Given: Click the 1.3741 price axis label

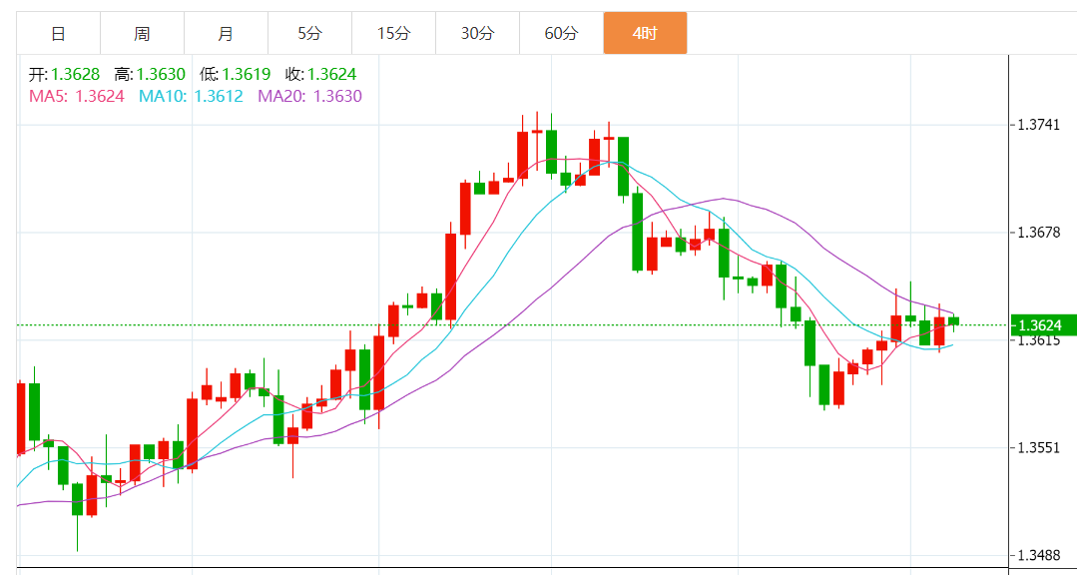Looking at the screenshot, I should coord(1038,125).
